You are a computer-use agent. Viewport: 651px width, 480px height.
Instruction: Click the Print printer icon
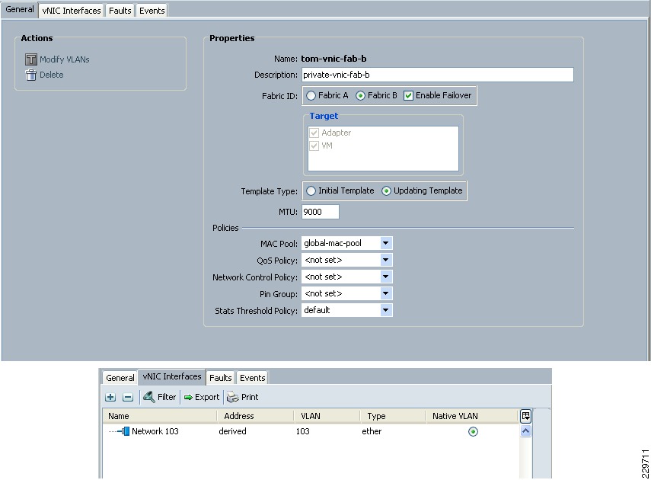click(233, 397)
